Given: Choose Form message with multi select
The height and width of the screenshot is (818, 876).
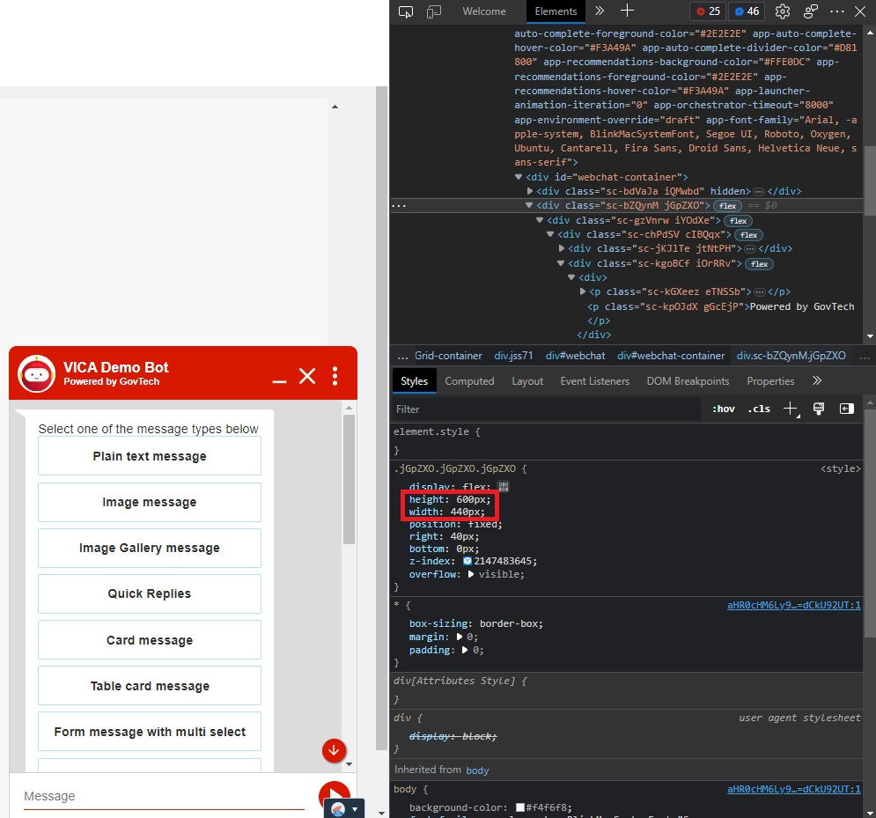Looking at the screenshot, I should tap(150, 732).
